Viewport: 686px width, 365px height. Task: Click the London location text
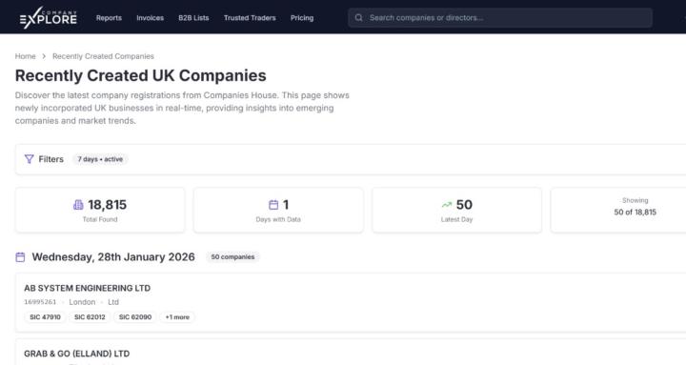click(82, 302)
